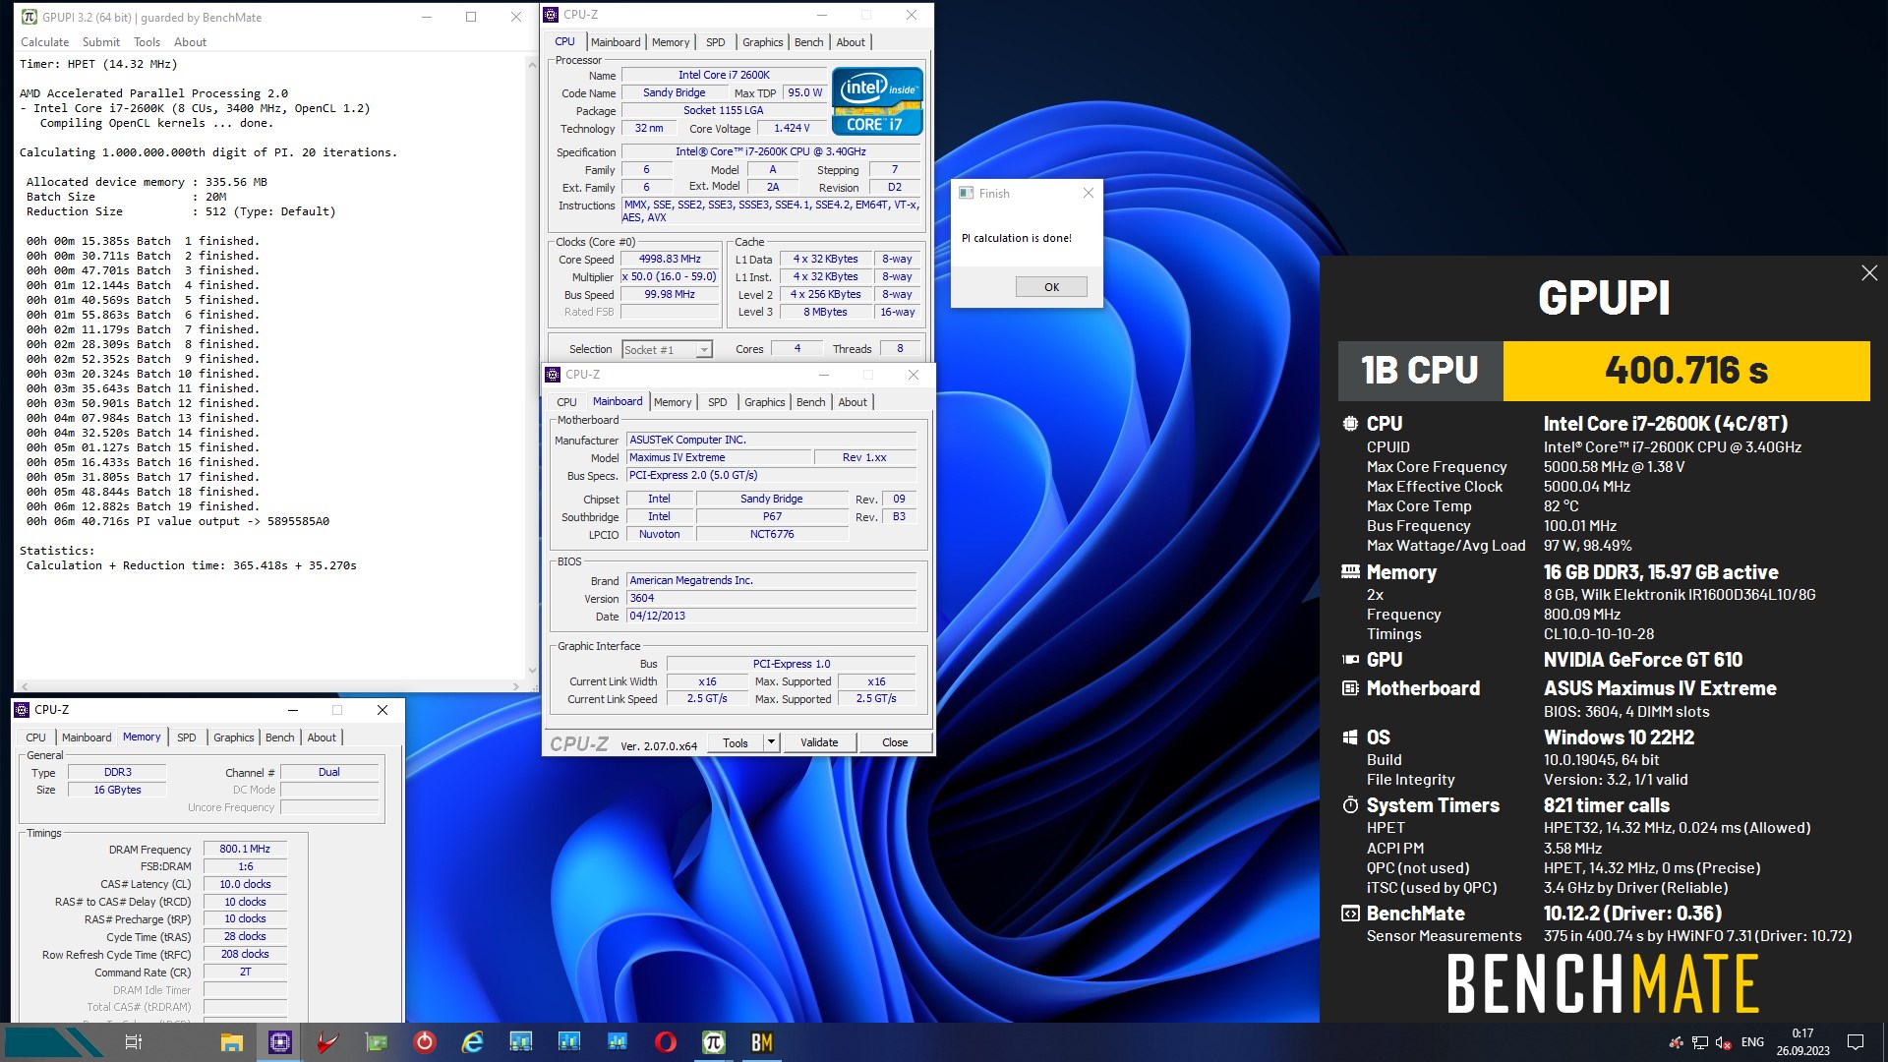Click the title bar icon of Memory CPU-Z window
This screenshot has height=1062, width=1888.
[22, 710]
